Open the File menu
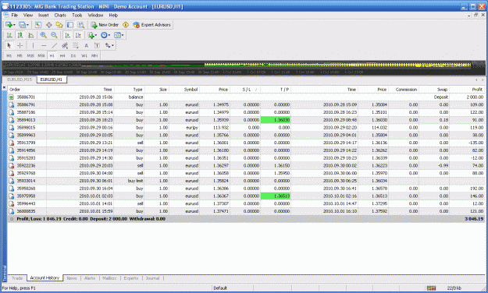Image resolution: width=488 pixels, height=293 pixels. [x=14, y=15]
